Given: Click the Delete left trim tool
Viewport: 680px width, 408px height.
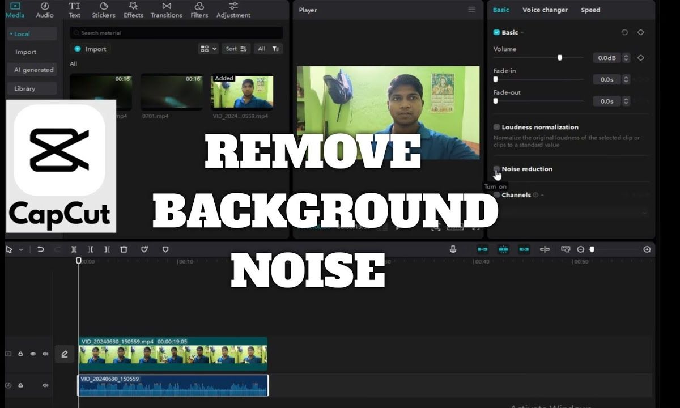Looking at the screenshot, I should [91, 249].
